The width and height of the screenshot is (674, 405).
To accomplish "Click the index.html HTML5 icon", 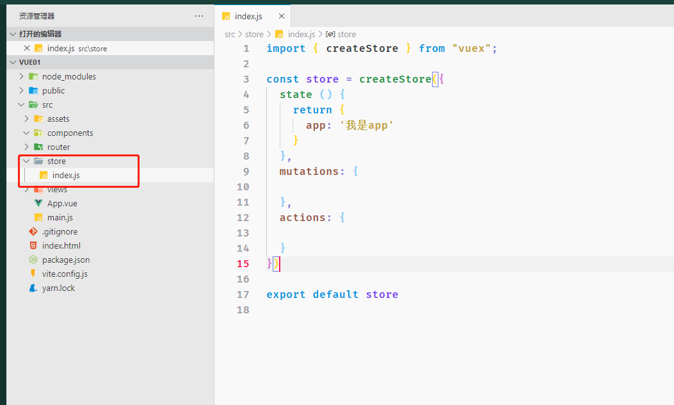I will click(33, 246).
